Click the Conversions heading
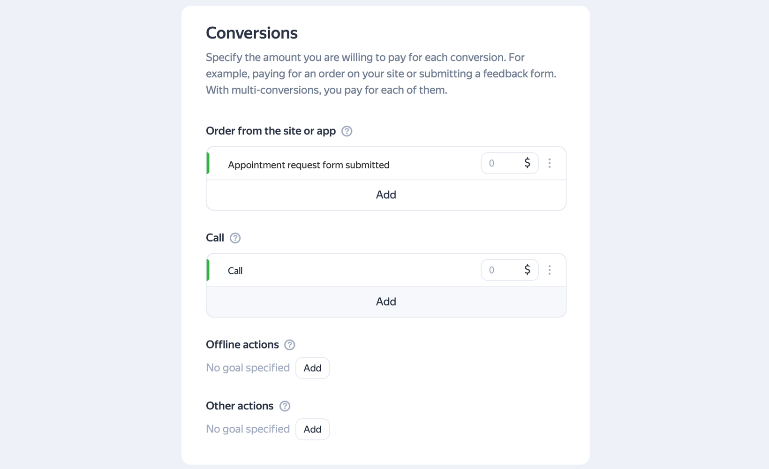 click(252, 33)
